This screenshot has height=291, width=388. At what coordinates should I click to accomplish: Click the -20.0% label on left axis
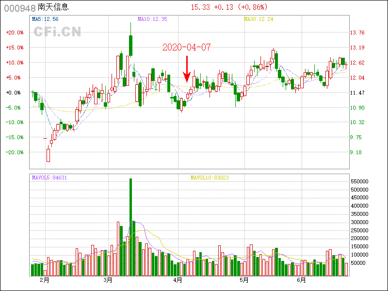click(x=15, y=152)
